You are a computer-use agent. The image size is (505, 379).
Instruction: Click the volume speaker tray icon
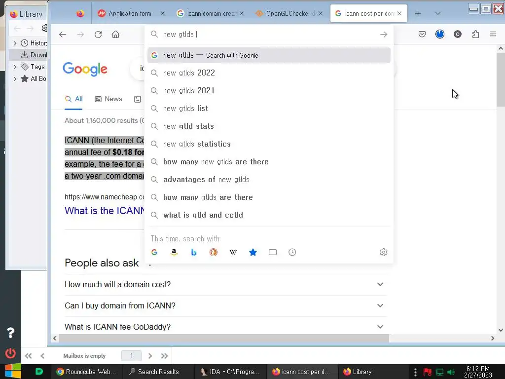click(x=451, y=372)
